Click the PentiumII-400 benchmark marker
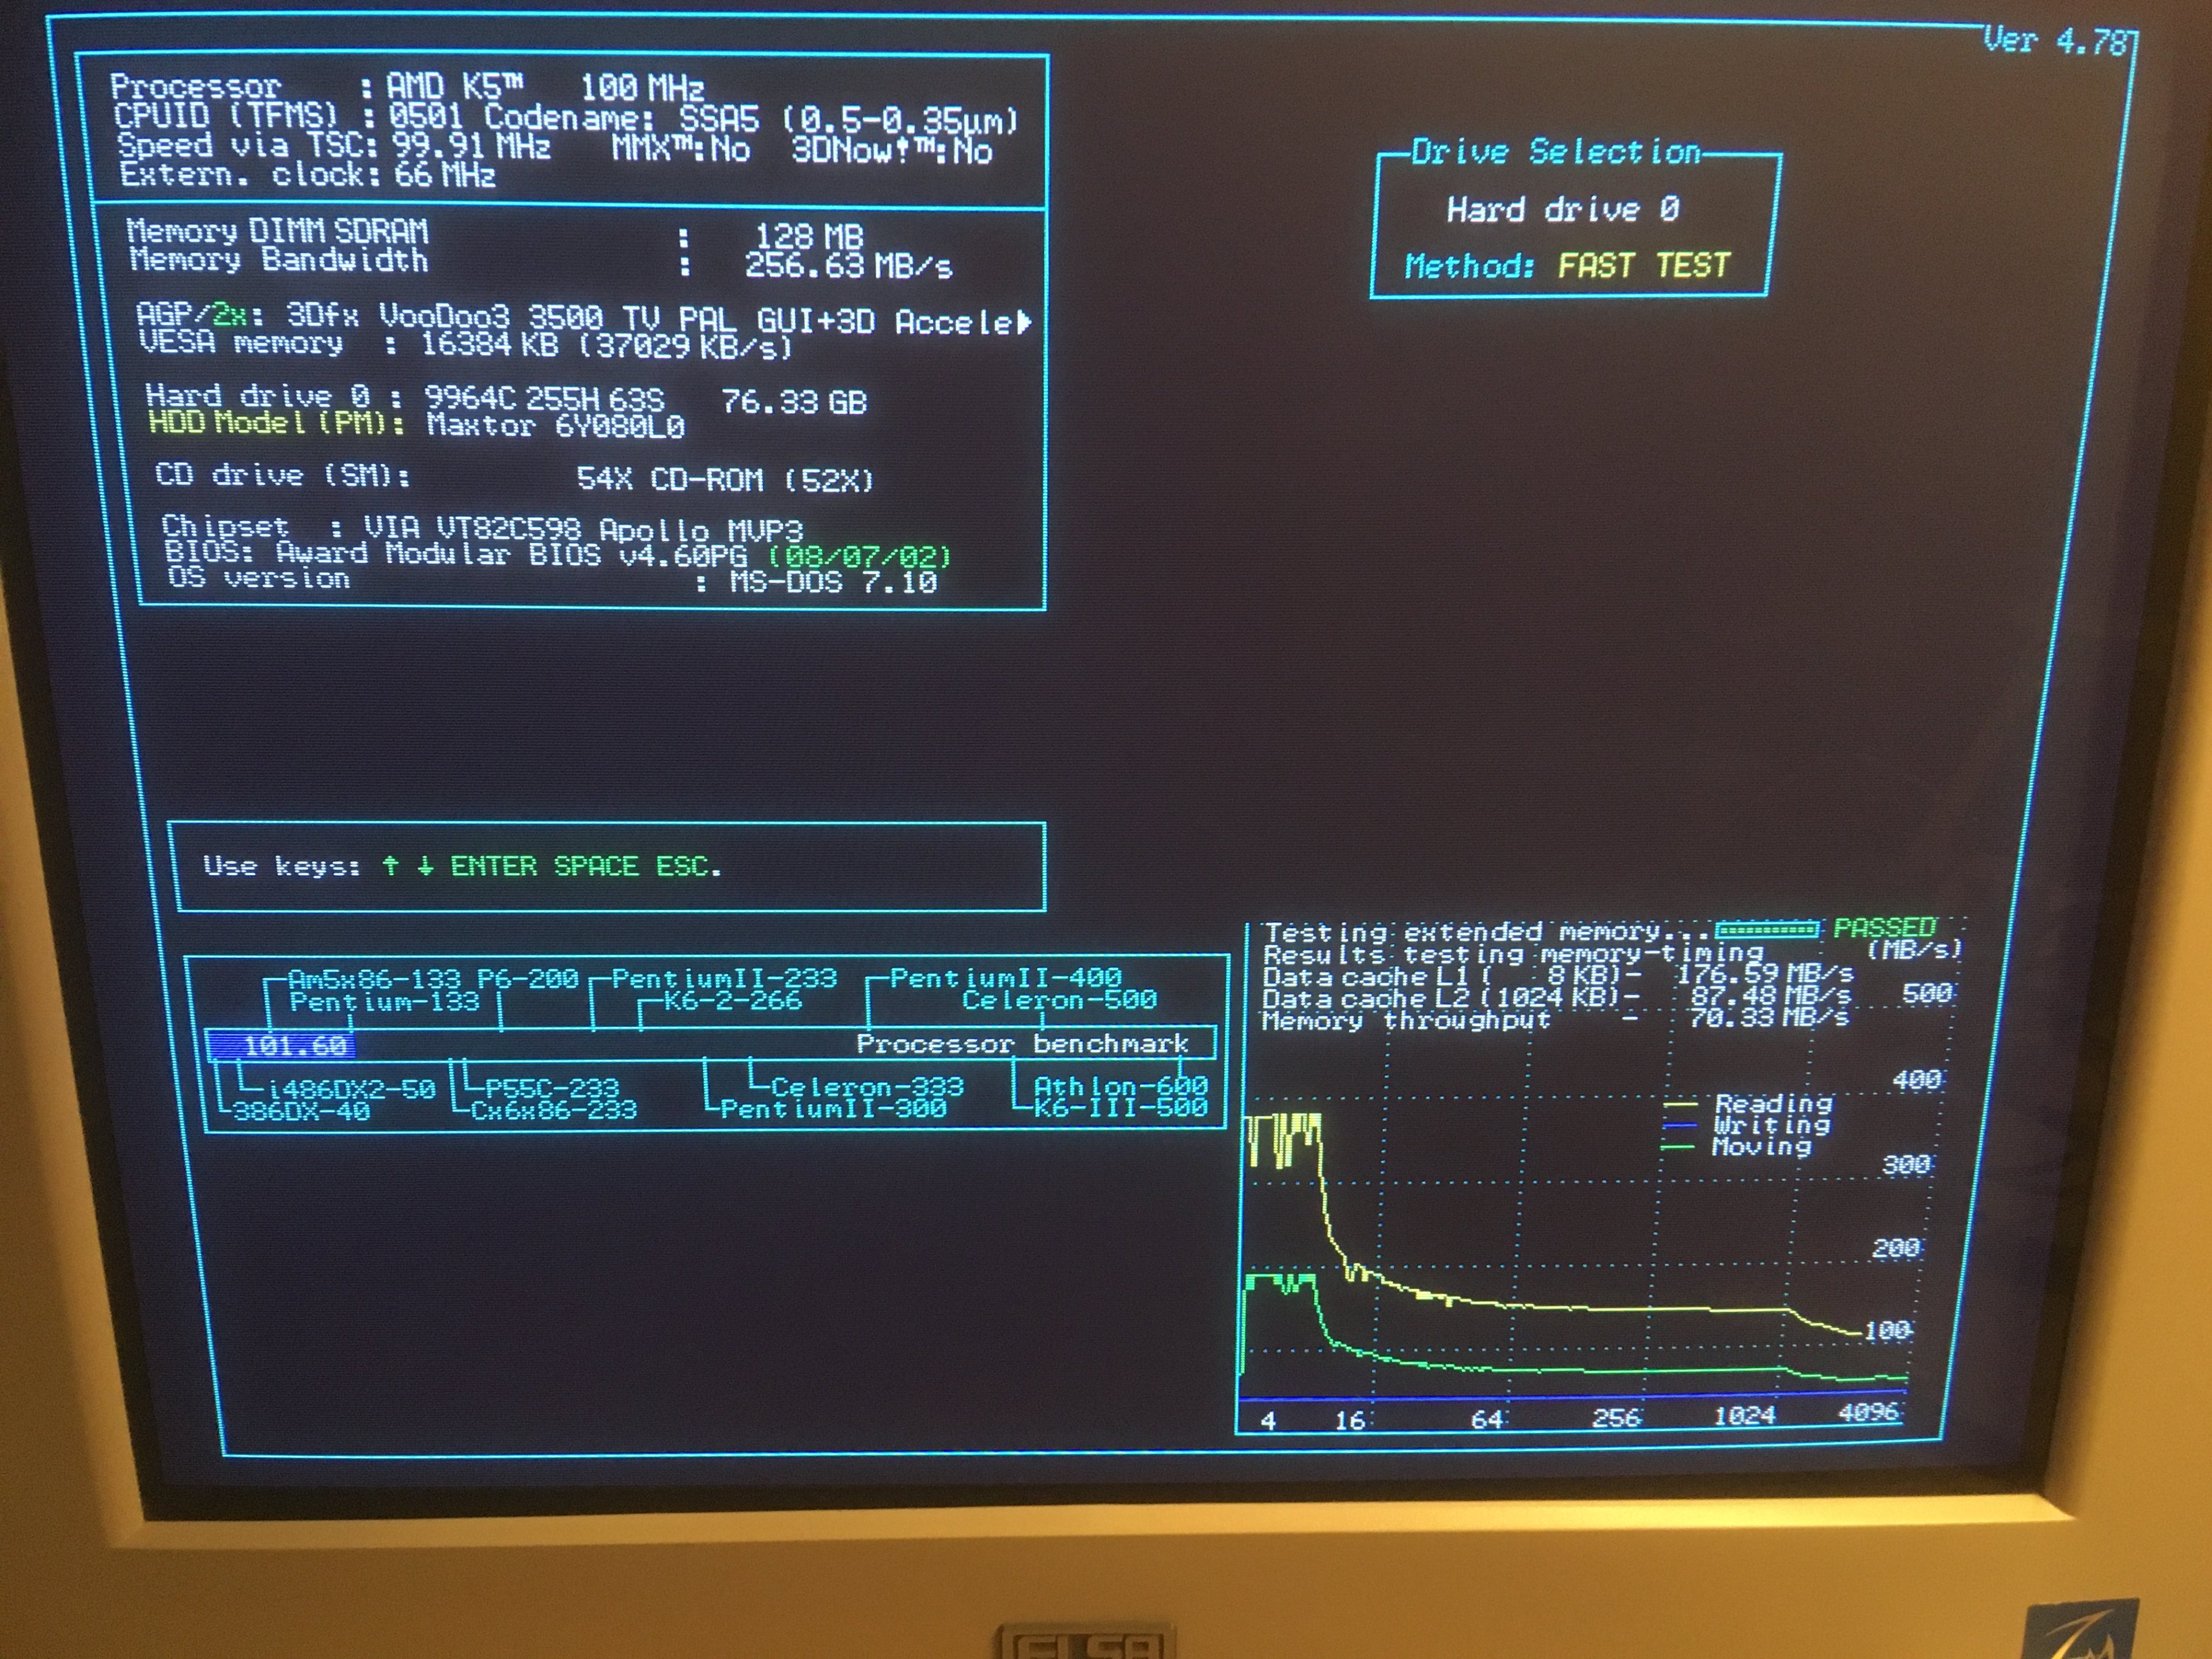This screenshot has width=2212, height=1659. click(1005, 977)
